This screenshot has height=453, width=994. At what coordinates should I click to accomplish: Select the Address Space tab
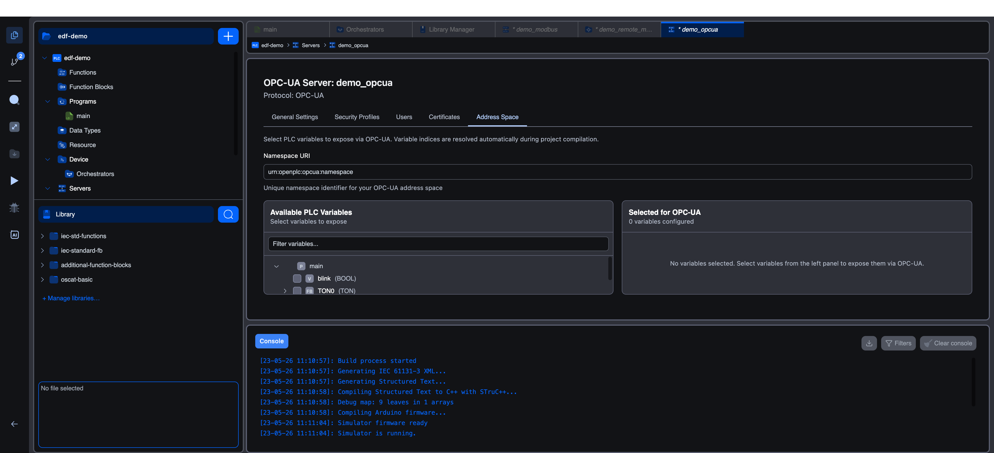[497, 117]
